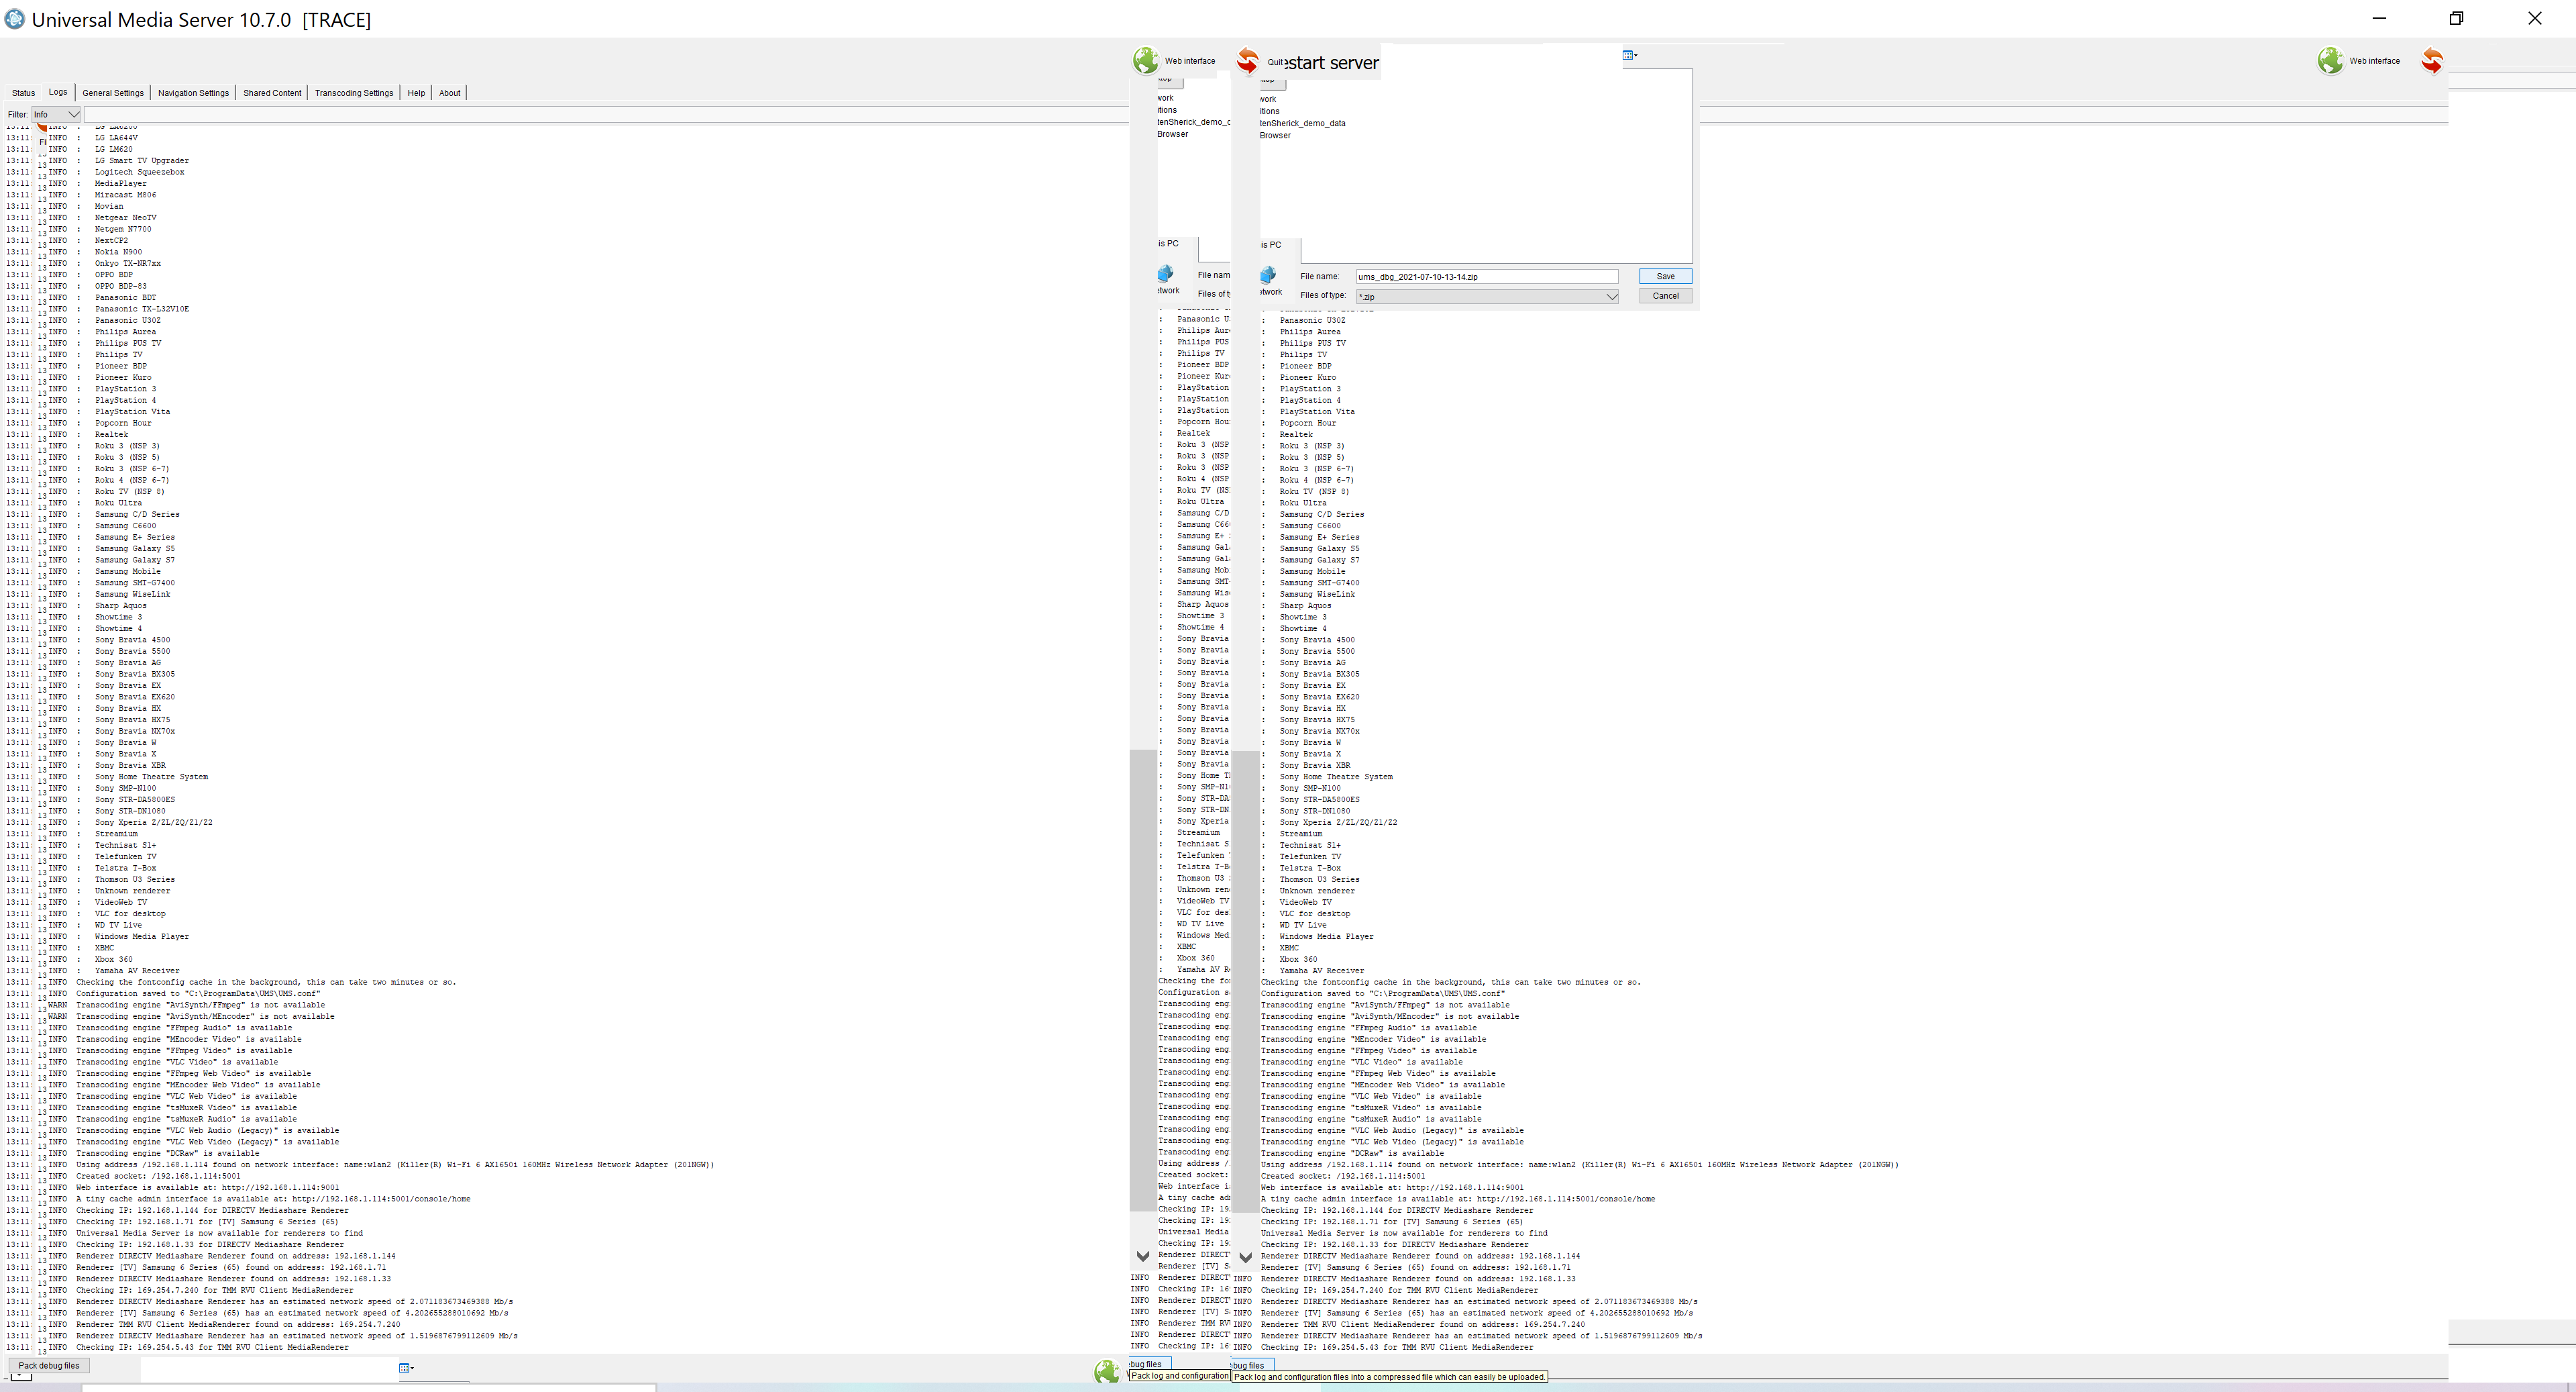Open the Transcoding Settings tab

[354, 93]
